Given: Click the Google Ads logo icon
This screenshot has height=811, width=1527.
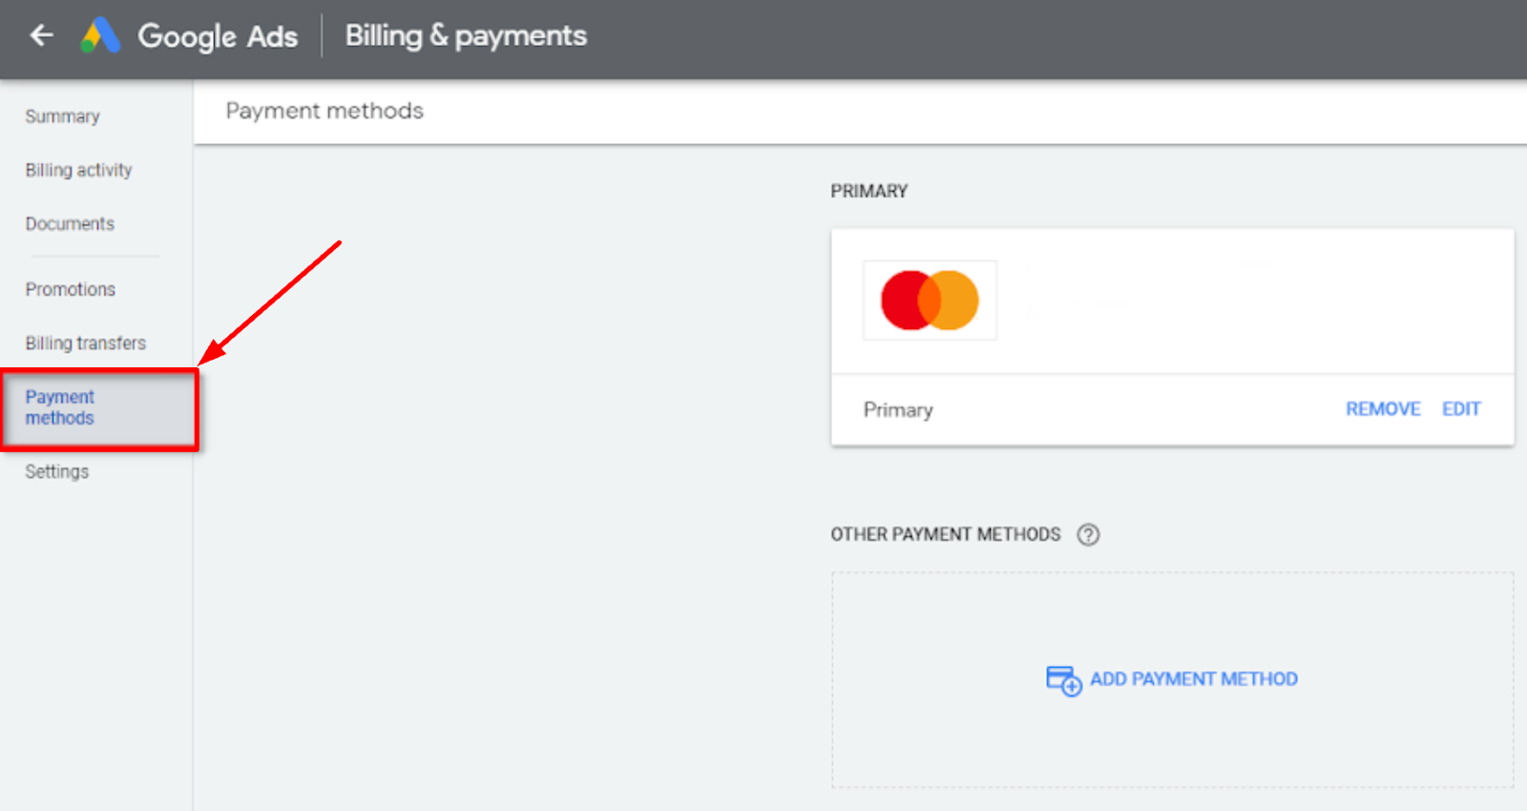Looking at the screenshot, I should pos(100,35).
